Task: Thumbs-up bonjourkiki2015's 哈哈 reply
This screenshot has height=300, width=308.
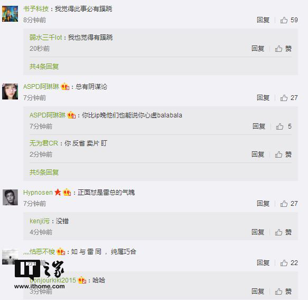Action: [283, 292]
